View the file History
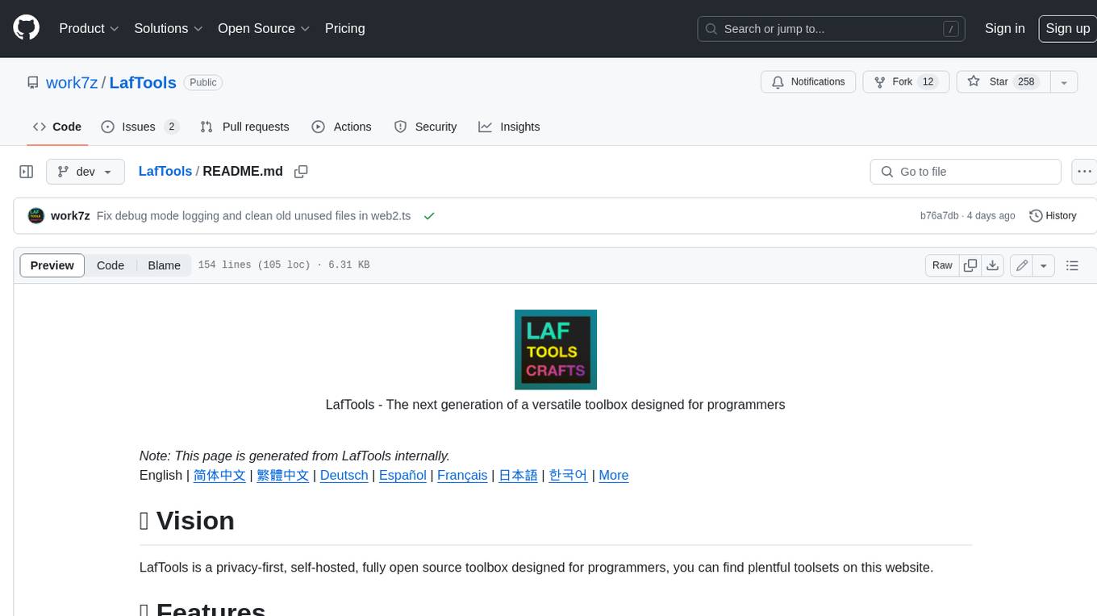The image size is (1097, 616). click(x=1053, y=216)
